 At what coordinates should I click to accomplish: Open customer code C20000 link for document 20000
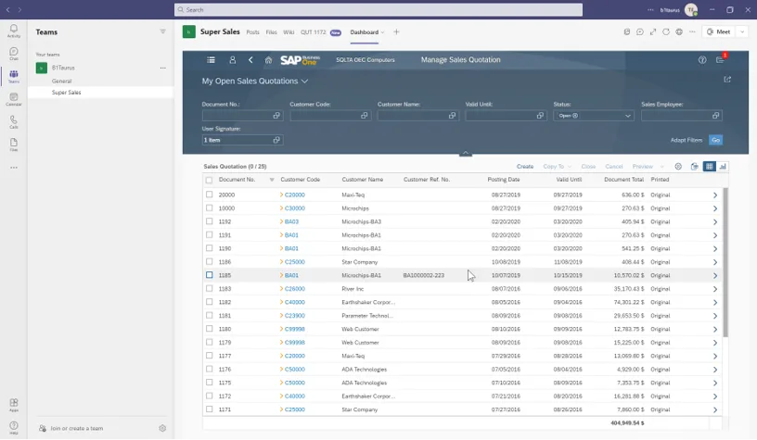[294, 195]
